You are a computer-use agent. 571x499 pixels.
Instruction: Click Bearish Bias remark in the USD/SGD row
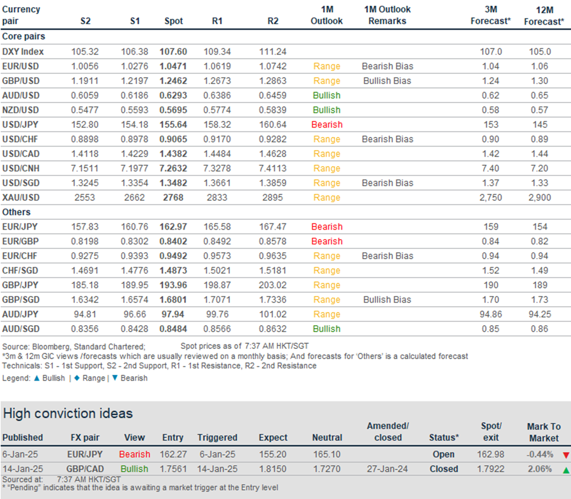[388, 183]
